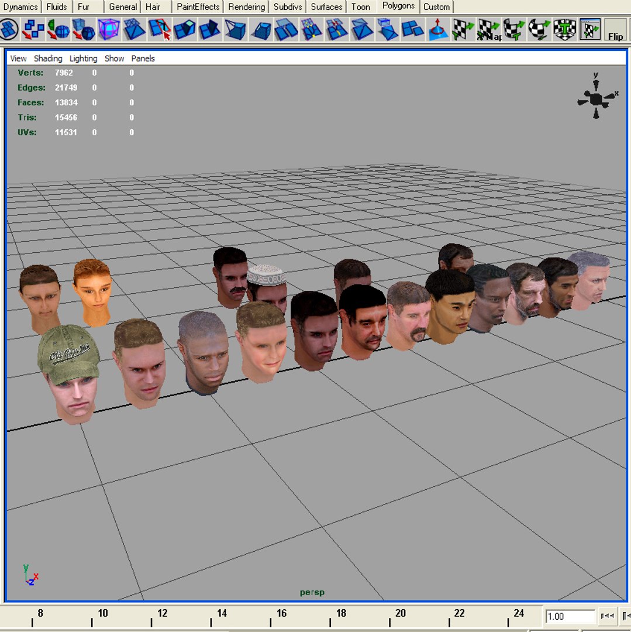Switch to the Rendering shelf tab
This screenshot has height=632, width=631.
click(x=246, y=7)
